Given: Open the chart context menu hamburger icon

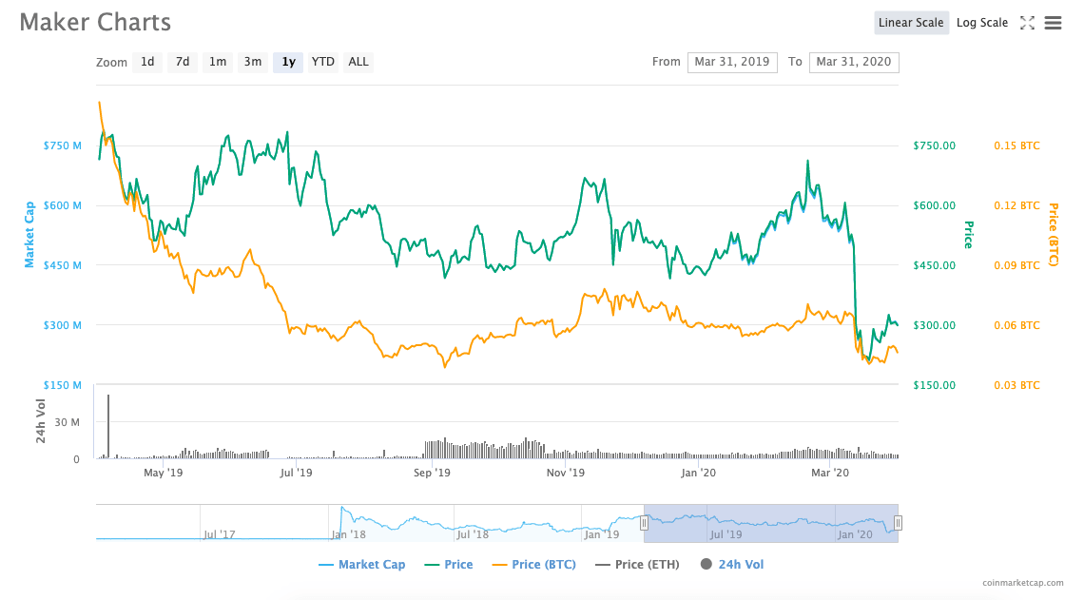Looking at the screenshot, I should point(1053,23).
